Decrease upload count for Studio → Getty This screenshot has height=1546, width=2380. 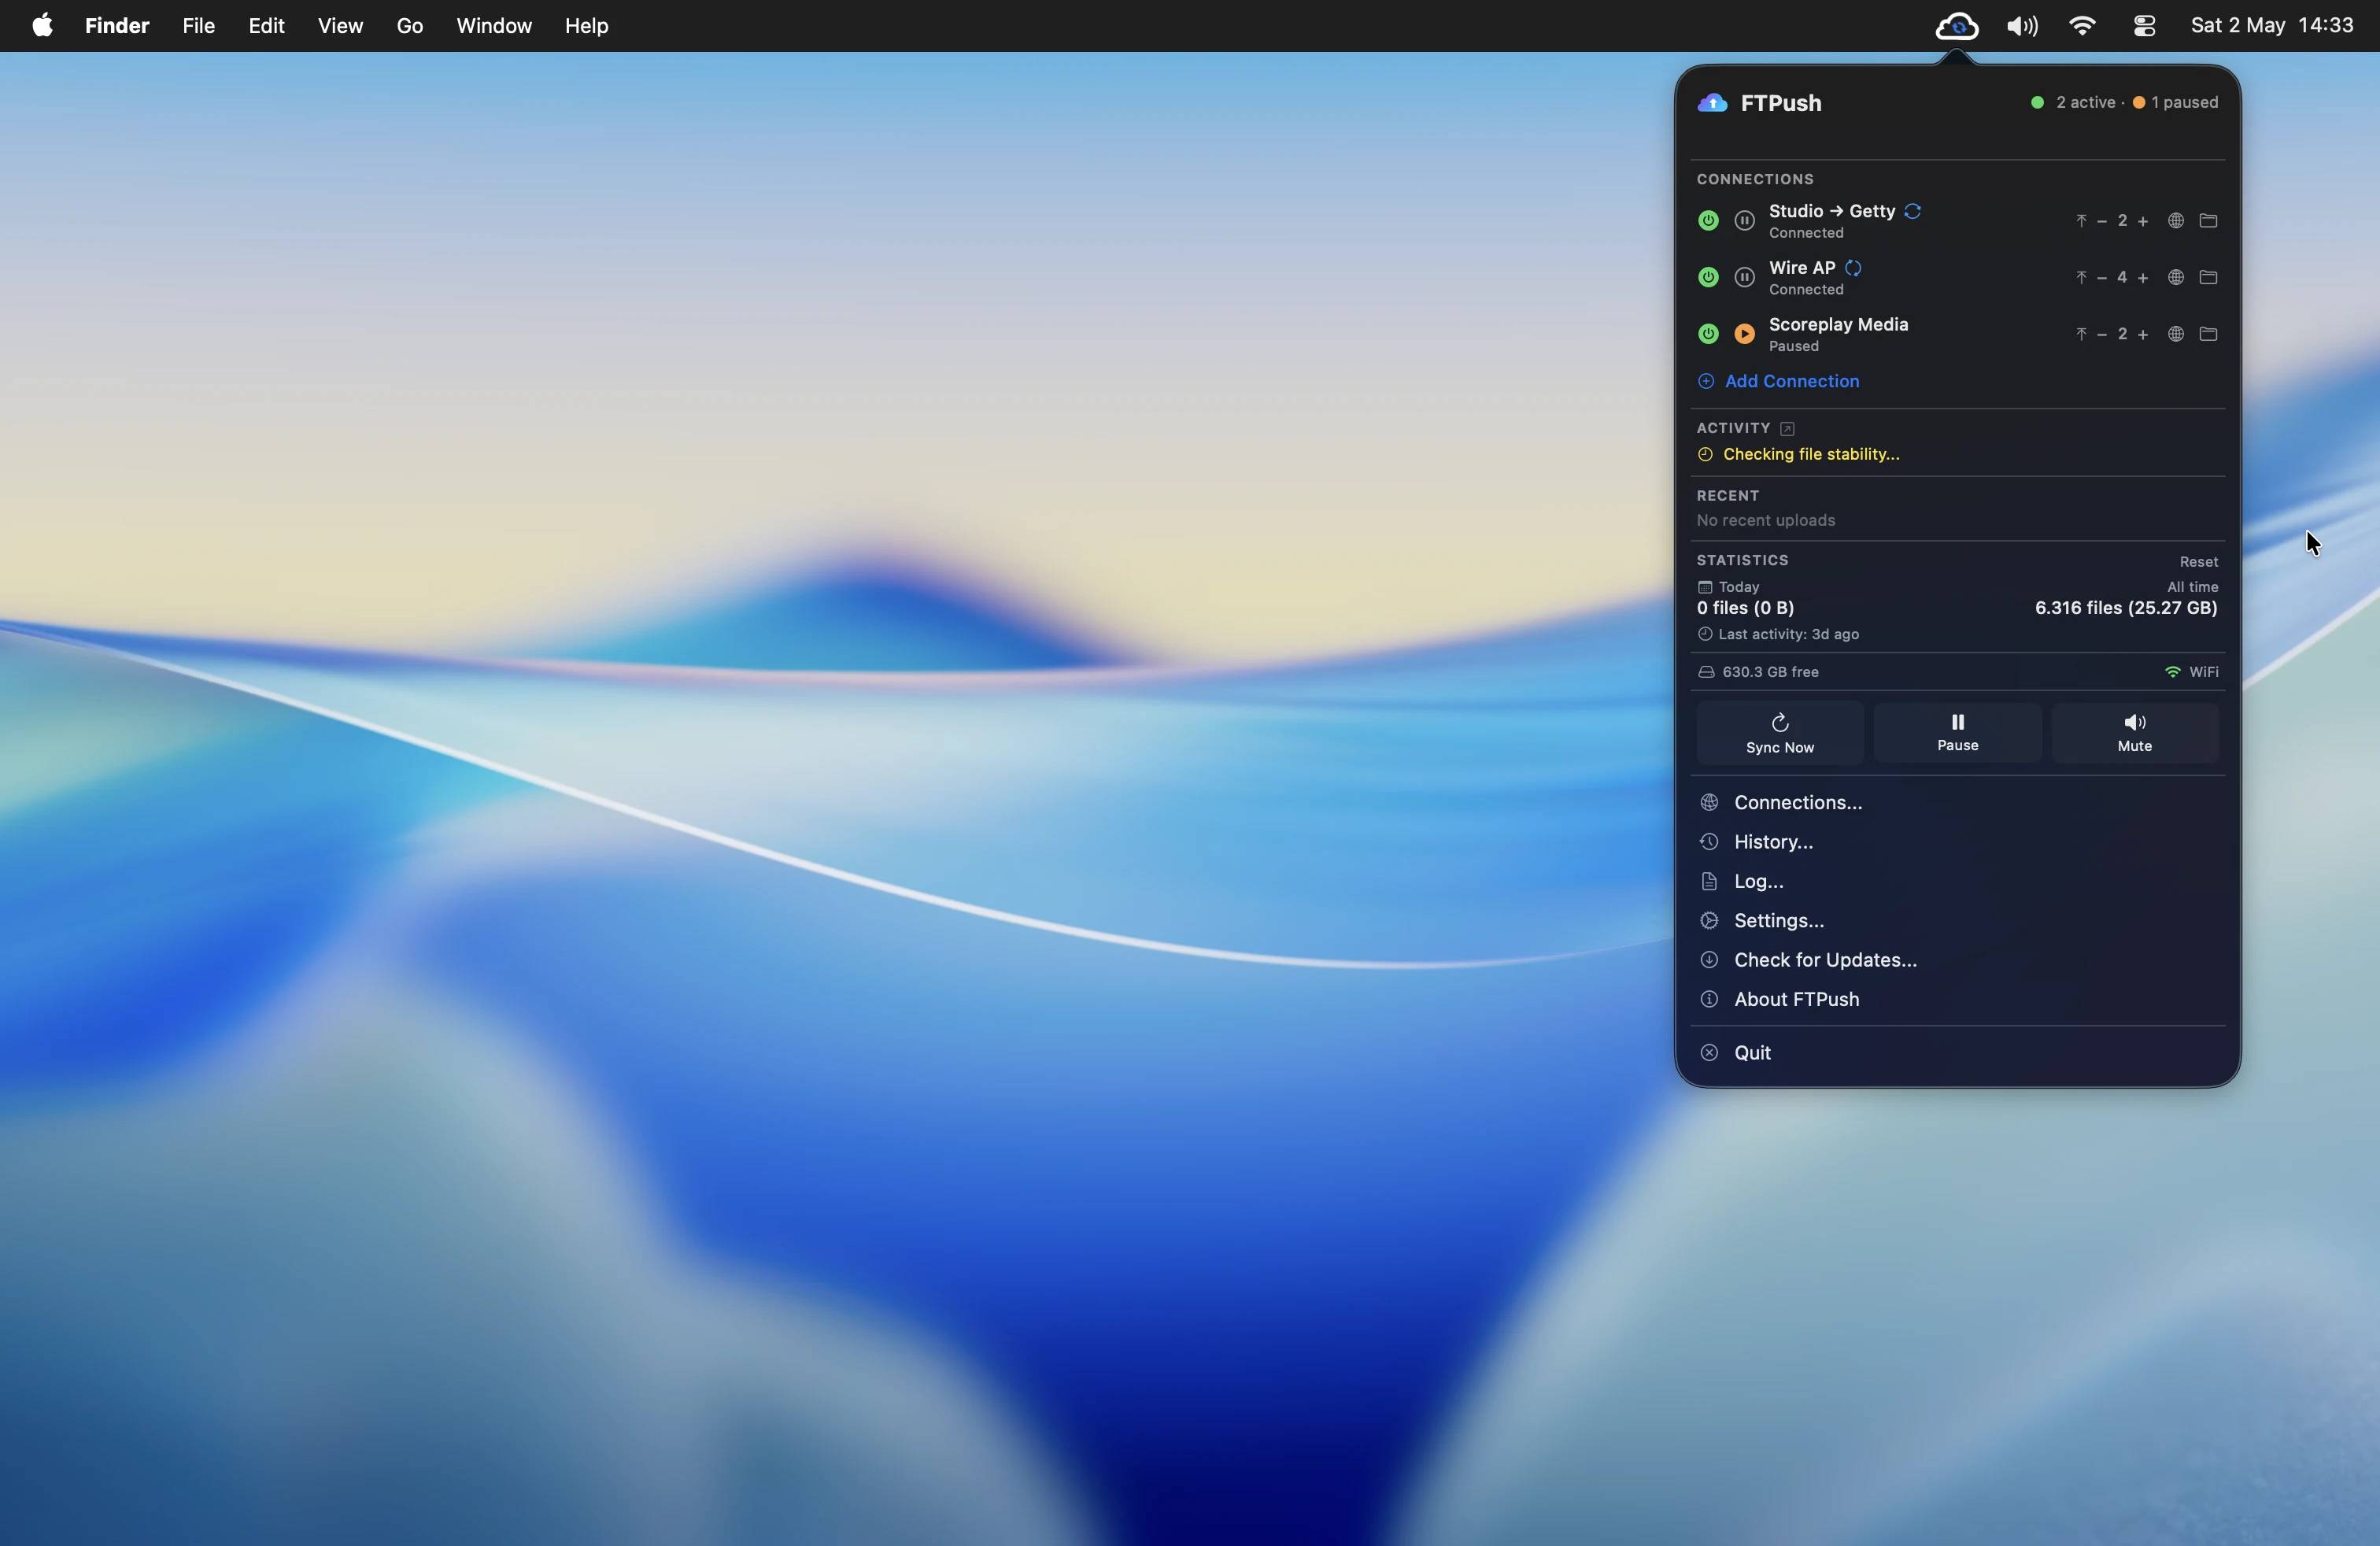click(2101, 221)
